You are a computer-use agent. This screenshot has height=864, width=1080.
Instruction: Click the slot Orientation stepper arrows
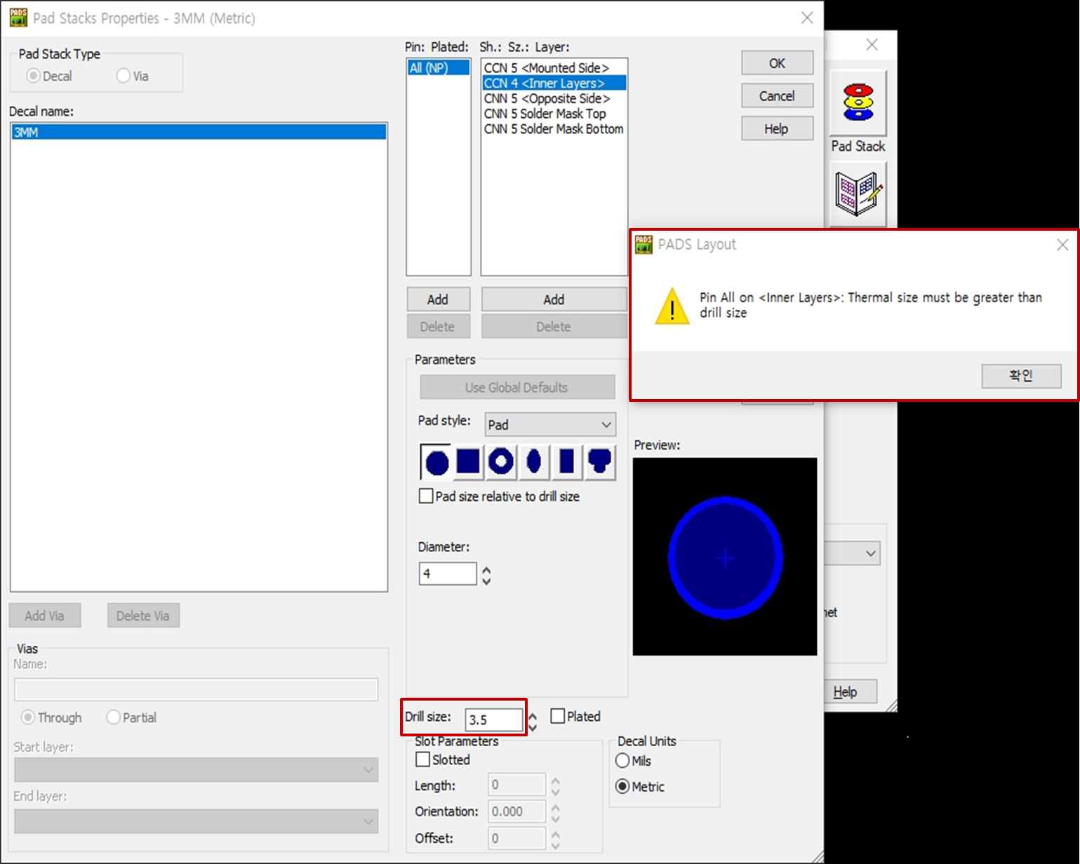coord(555,812)
